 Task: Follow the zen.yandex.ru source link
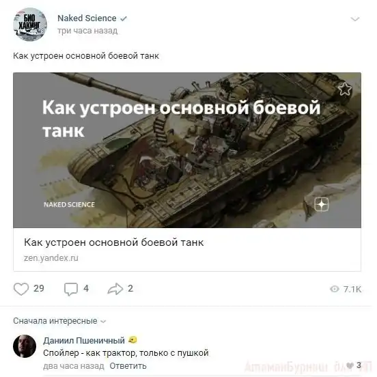pos(51,258)
